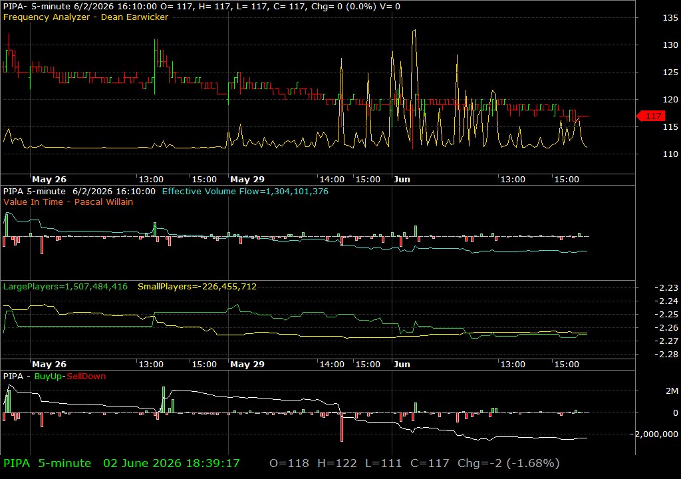The image size is (681, 479).
Task: Click the -2.28 axis value
Action: pos(666,354)
